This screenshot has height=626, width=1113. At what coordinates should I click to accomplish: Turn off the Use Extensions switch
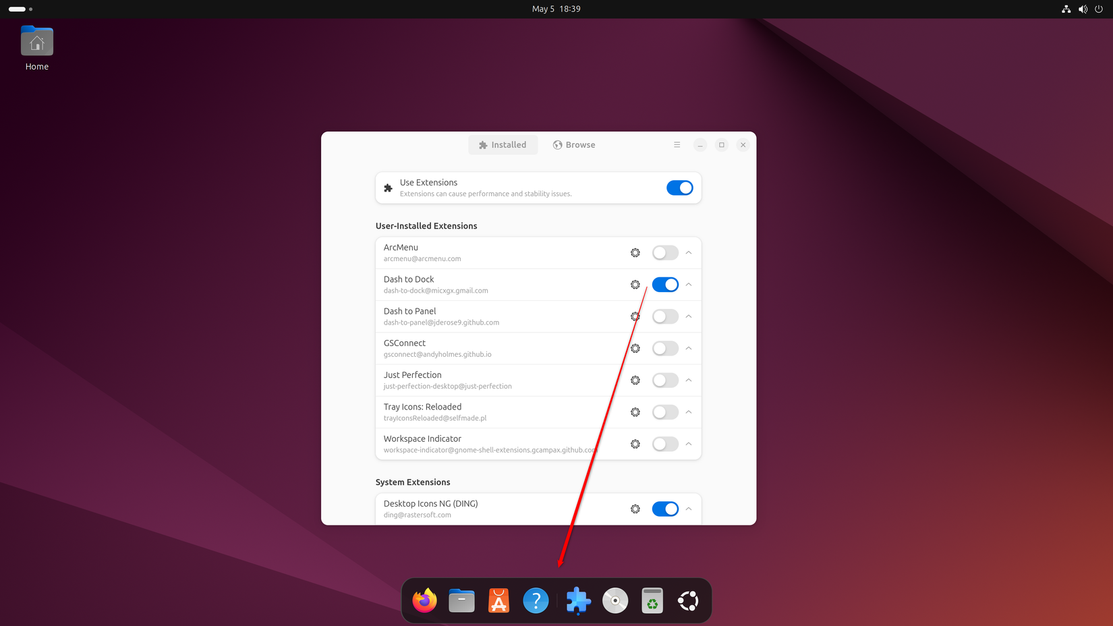tap(680, 188)
